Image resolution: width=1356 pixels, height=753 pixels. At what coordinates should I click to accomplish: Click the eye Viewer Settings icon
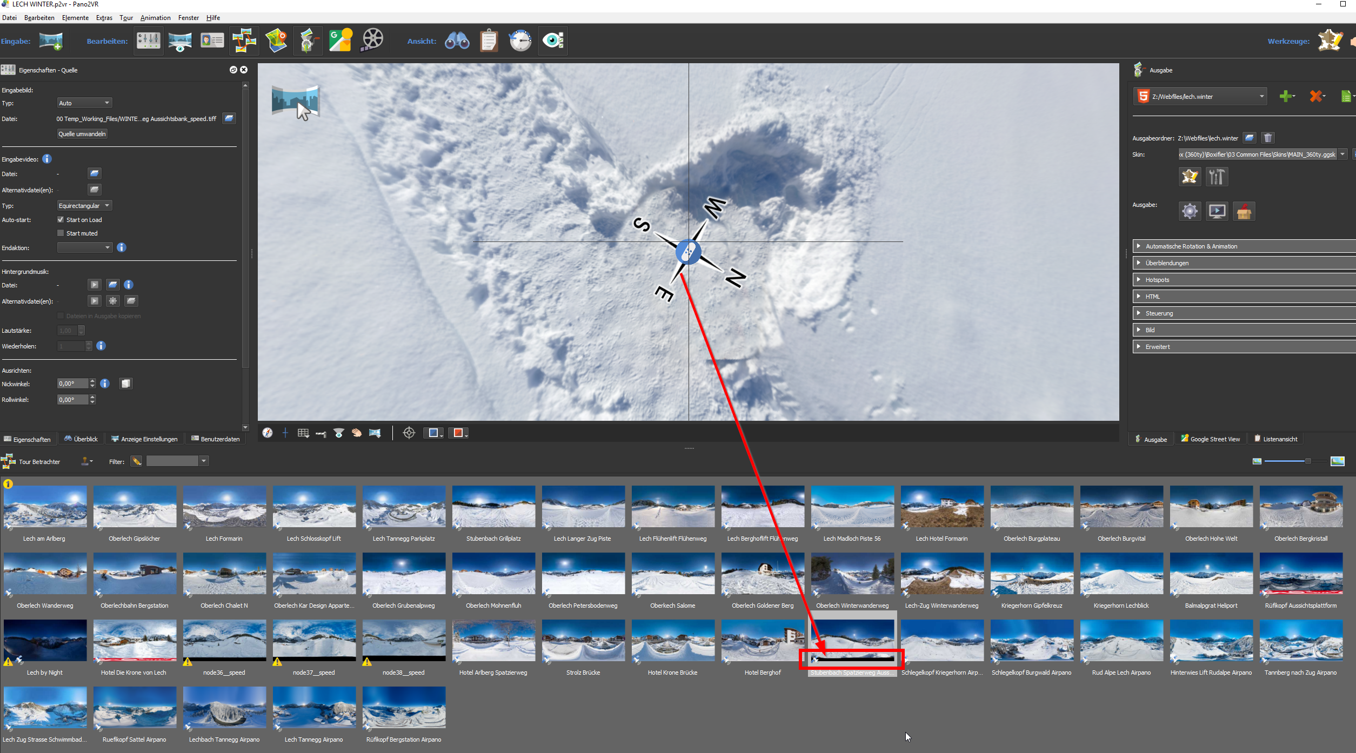pyautogui.click(x=553, y=41)
